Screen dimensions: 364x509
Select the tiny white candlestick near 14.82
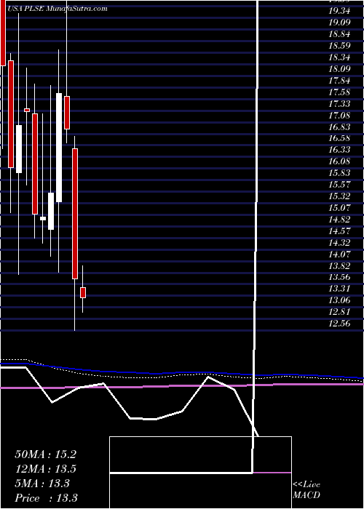click(43, 218)
